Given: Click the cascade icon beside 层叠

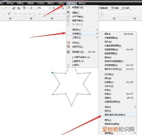Looking at the screenshot, I should click(x=68, y=13).
